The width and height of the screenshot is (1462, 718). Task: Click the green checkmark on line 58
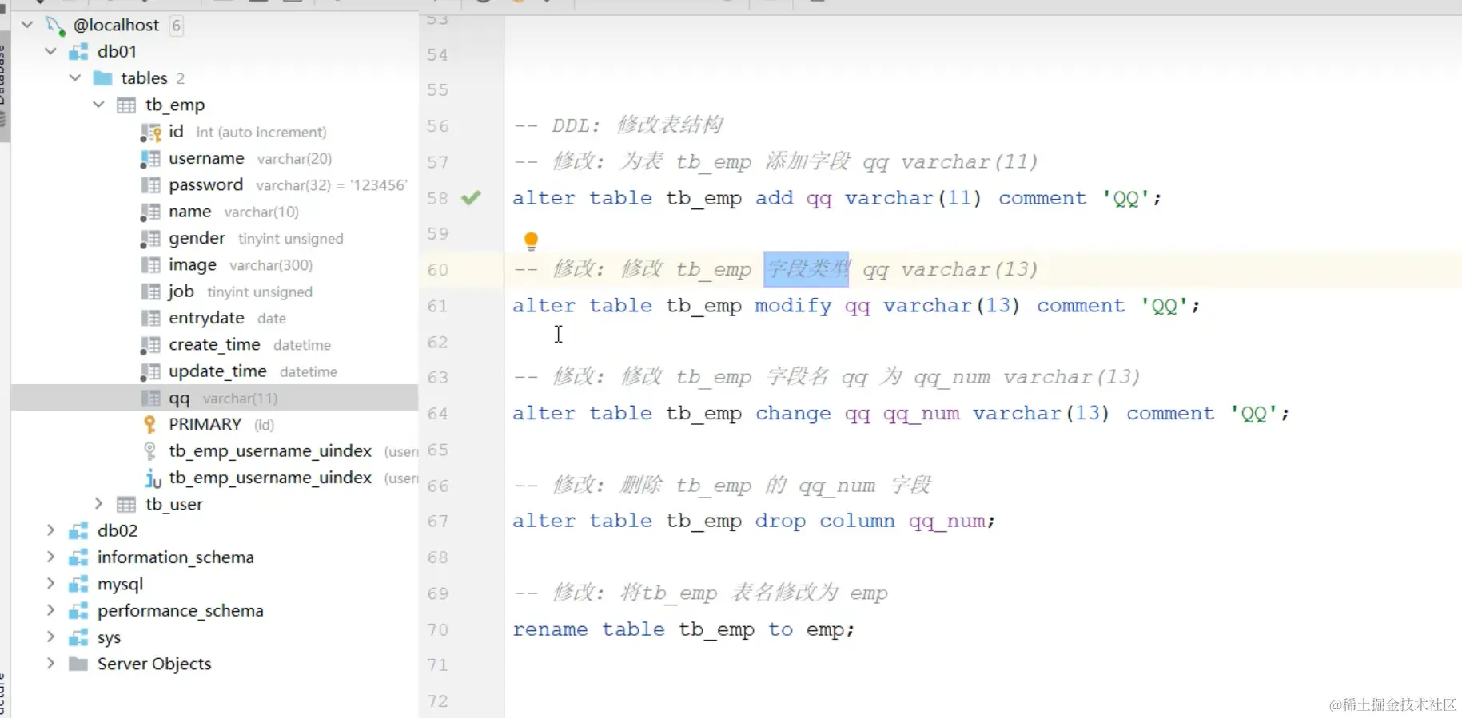click(x=472, y=197)
